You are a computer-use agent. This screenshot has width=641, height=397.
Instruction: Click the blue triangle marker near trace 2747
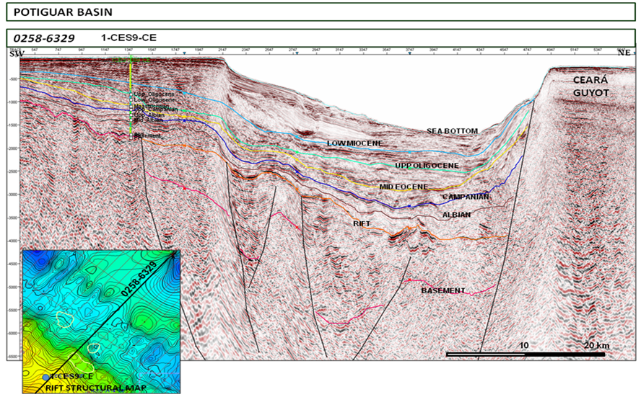[x=296, y=53]
